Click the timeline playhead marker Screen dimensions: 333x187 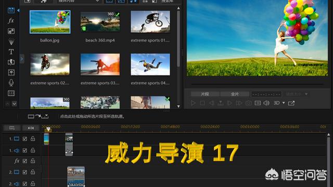(x=48, y=129)
